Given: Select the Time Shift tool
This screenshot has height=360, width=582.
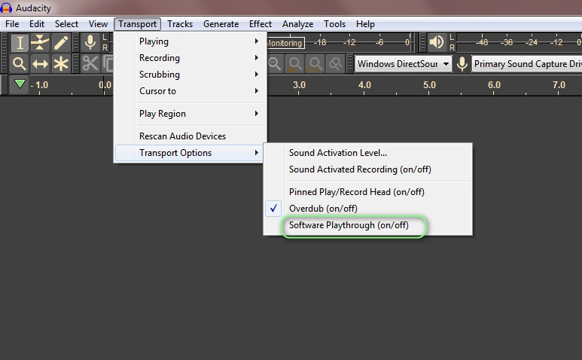Looking at the screenshot, I should pos(40,64).
